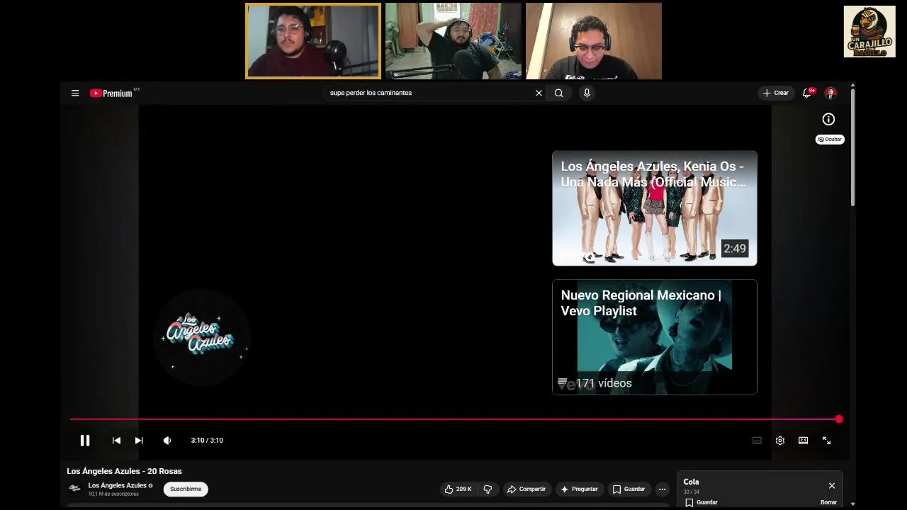Like the video with 209 K
This screenshot has height=510, width=907.
(x=458, y=489)
